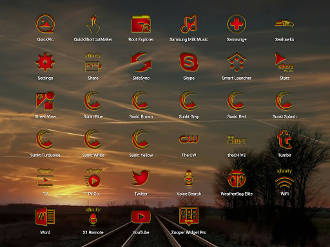Open the xfinity TV Go icon
Screen dimensions: 330x247
[93, 178]
